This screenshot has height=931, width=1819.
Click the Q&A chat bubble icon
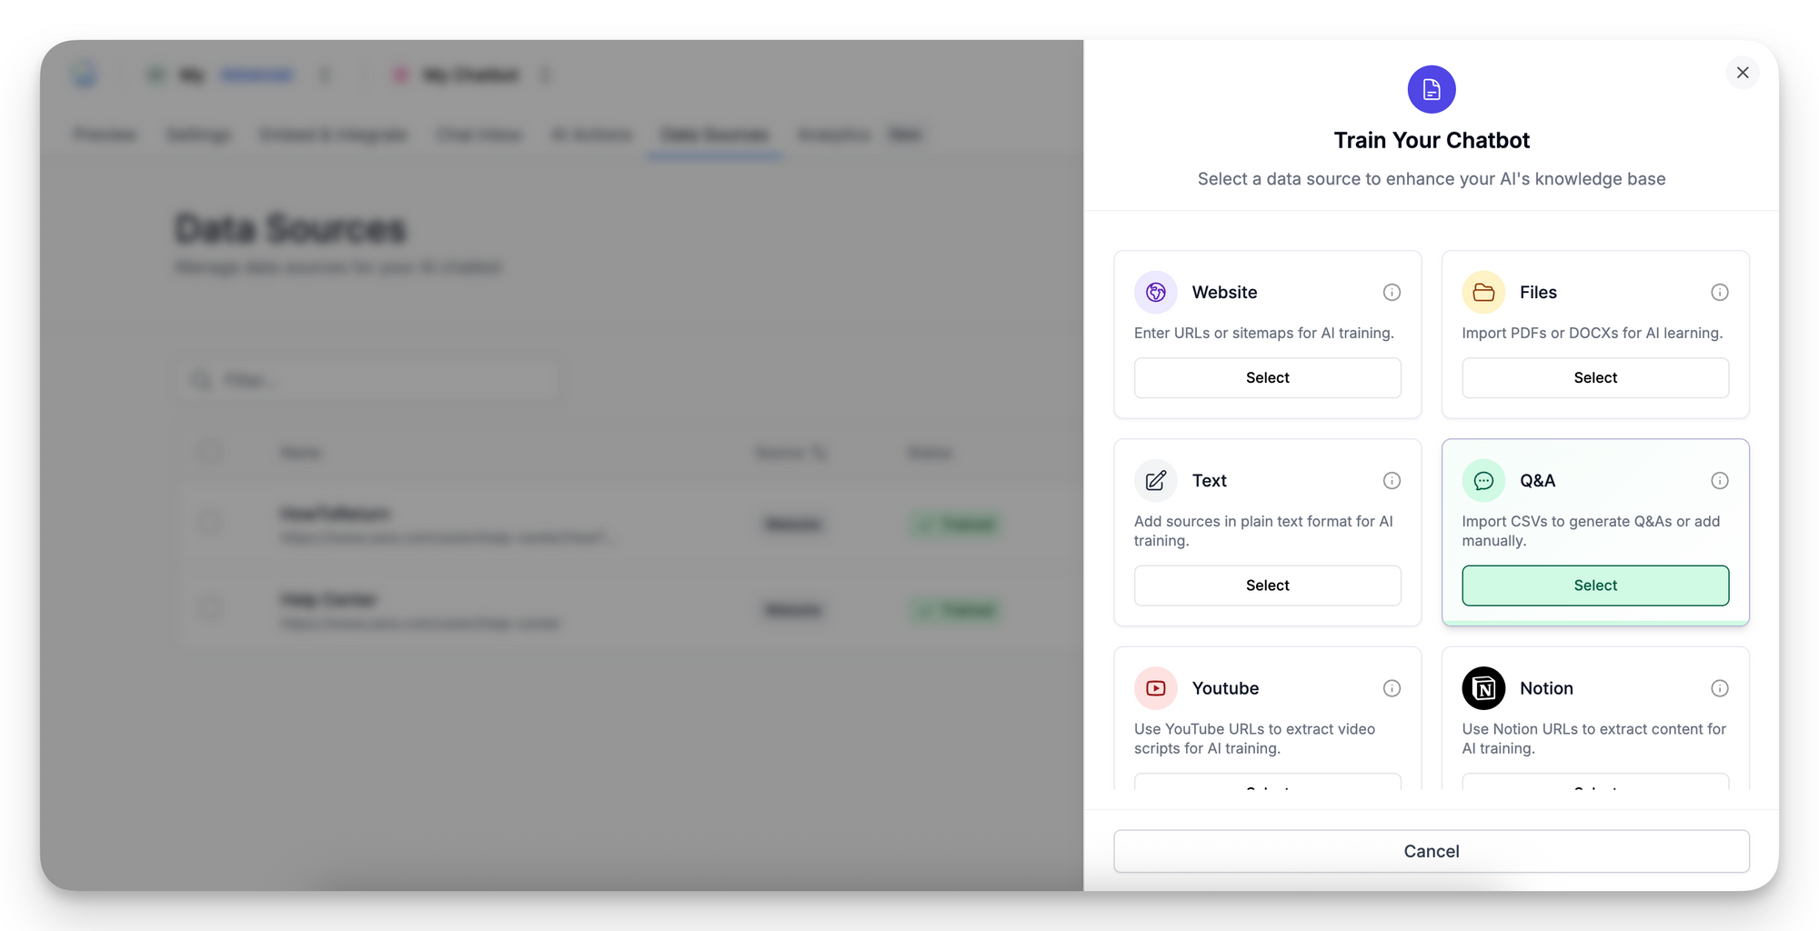tap(1483, 480)
